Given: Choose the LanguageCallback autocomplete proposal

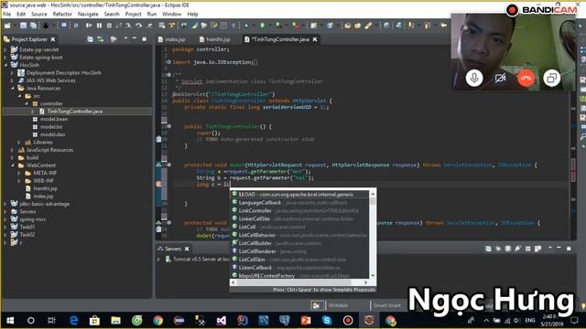Looking at the screenshot, I should (x=299, y=203).
